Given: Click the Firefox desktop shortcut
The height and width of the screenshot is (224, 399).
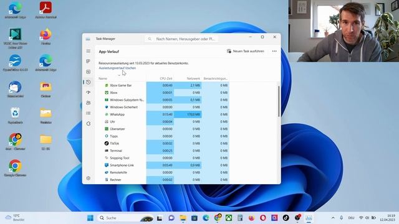Looking at the screenshot, I should click(46, 37).
